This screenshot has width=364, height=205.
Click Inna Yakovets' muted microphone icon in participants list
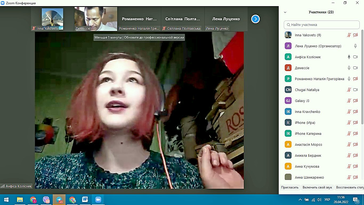349,35
